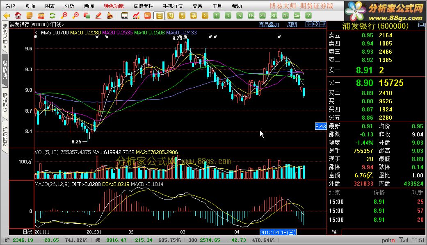The image size is (427, 245).
Task: Click the 买一 price 8.90
Action: (x=364, y=83)
